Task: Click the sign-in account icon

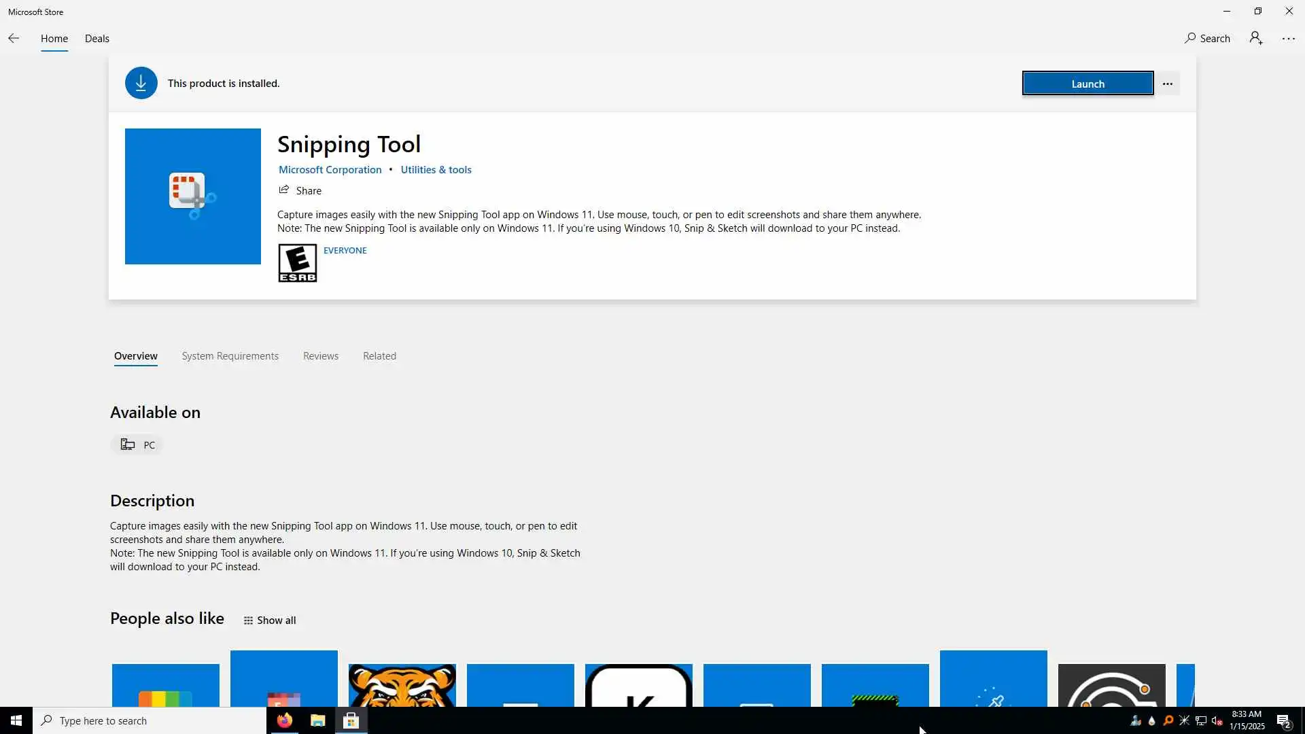Action: tap(1256, 39)
